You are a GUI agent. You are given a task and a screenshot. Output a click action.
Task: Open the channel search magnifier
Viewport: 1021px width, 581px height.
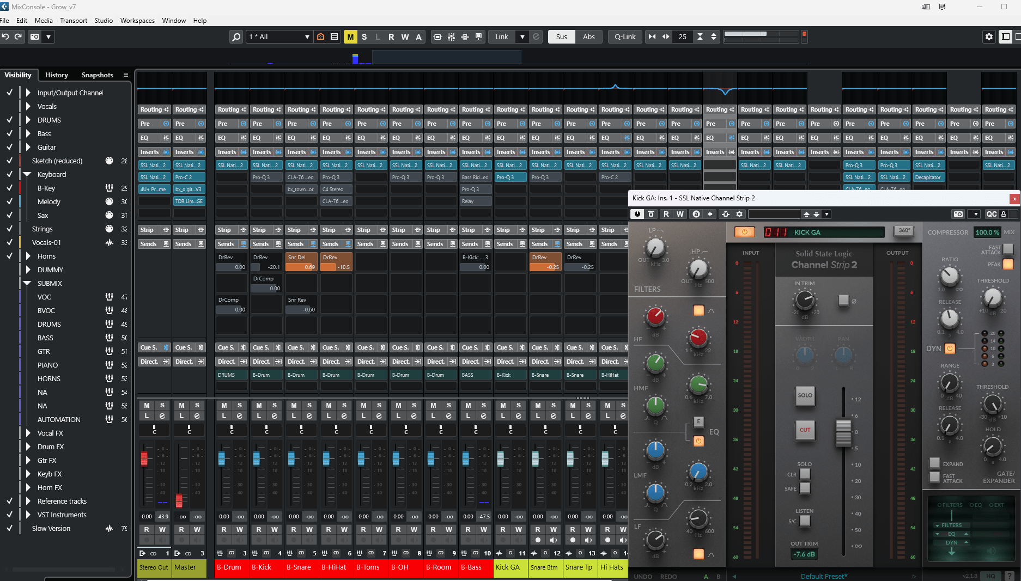pos(236,37)
